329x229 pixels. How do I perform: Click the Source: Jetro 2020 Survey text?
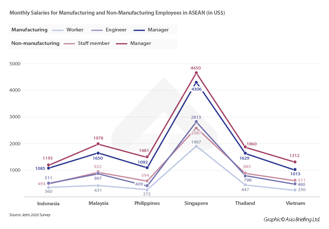pyautogui.click(x=30, y=215)
